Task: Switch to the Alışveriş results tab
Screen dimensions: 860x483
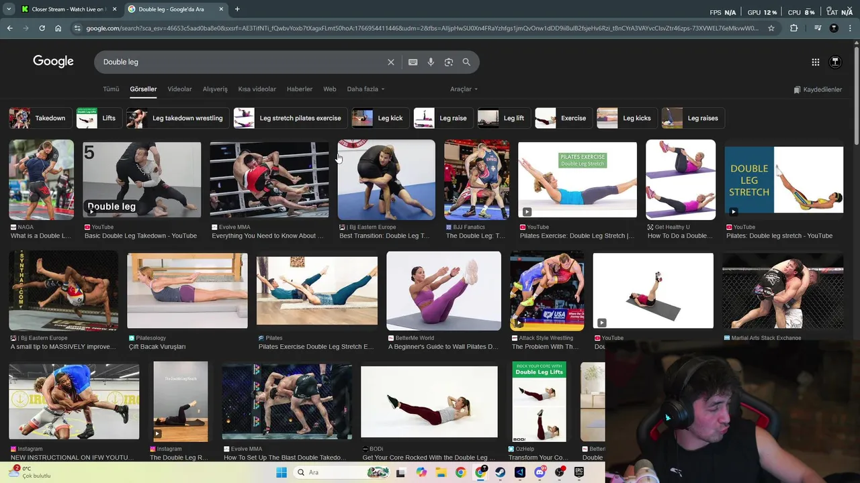Action: click(x=215, y=89)
